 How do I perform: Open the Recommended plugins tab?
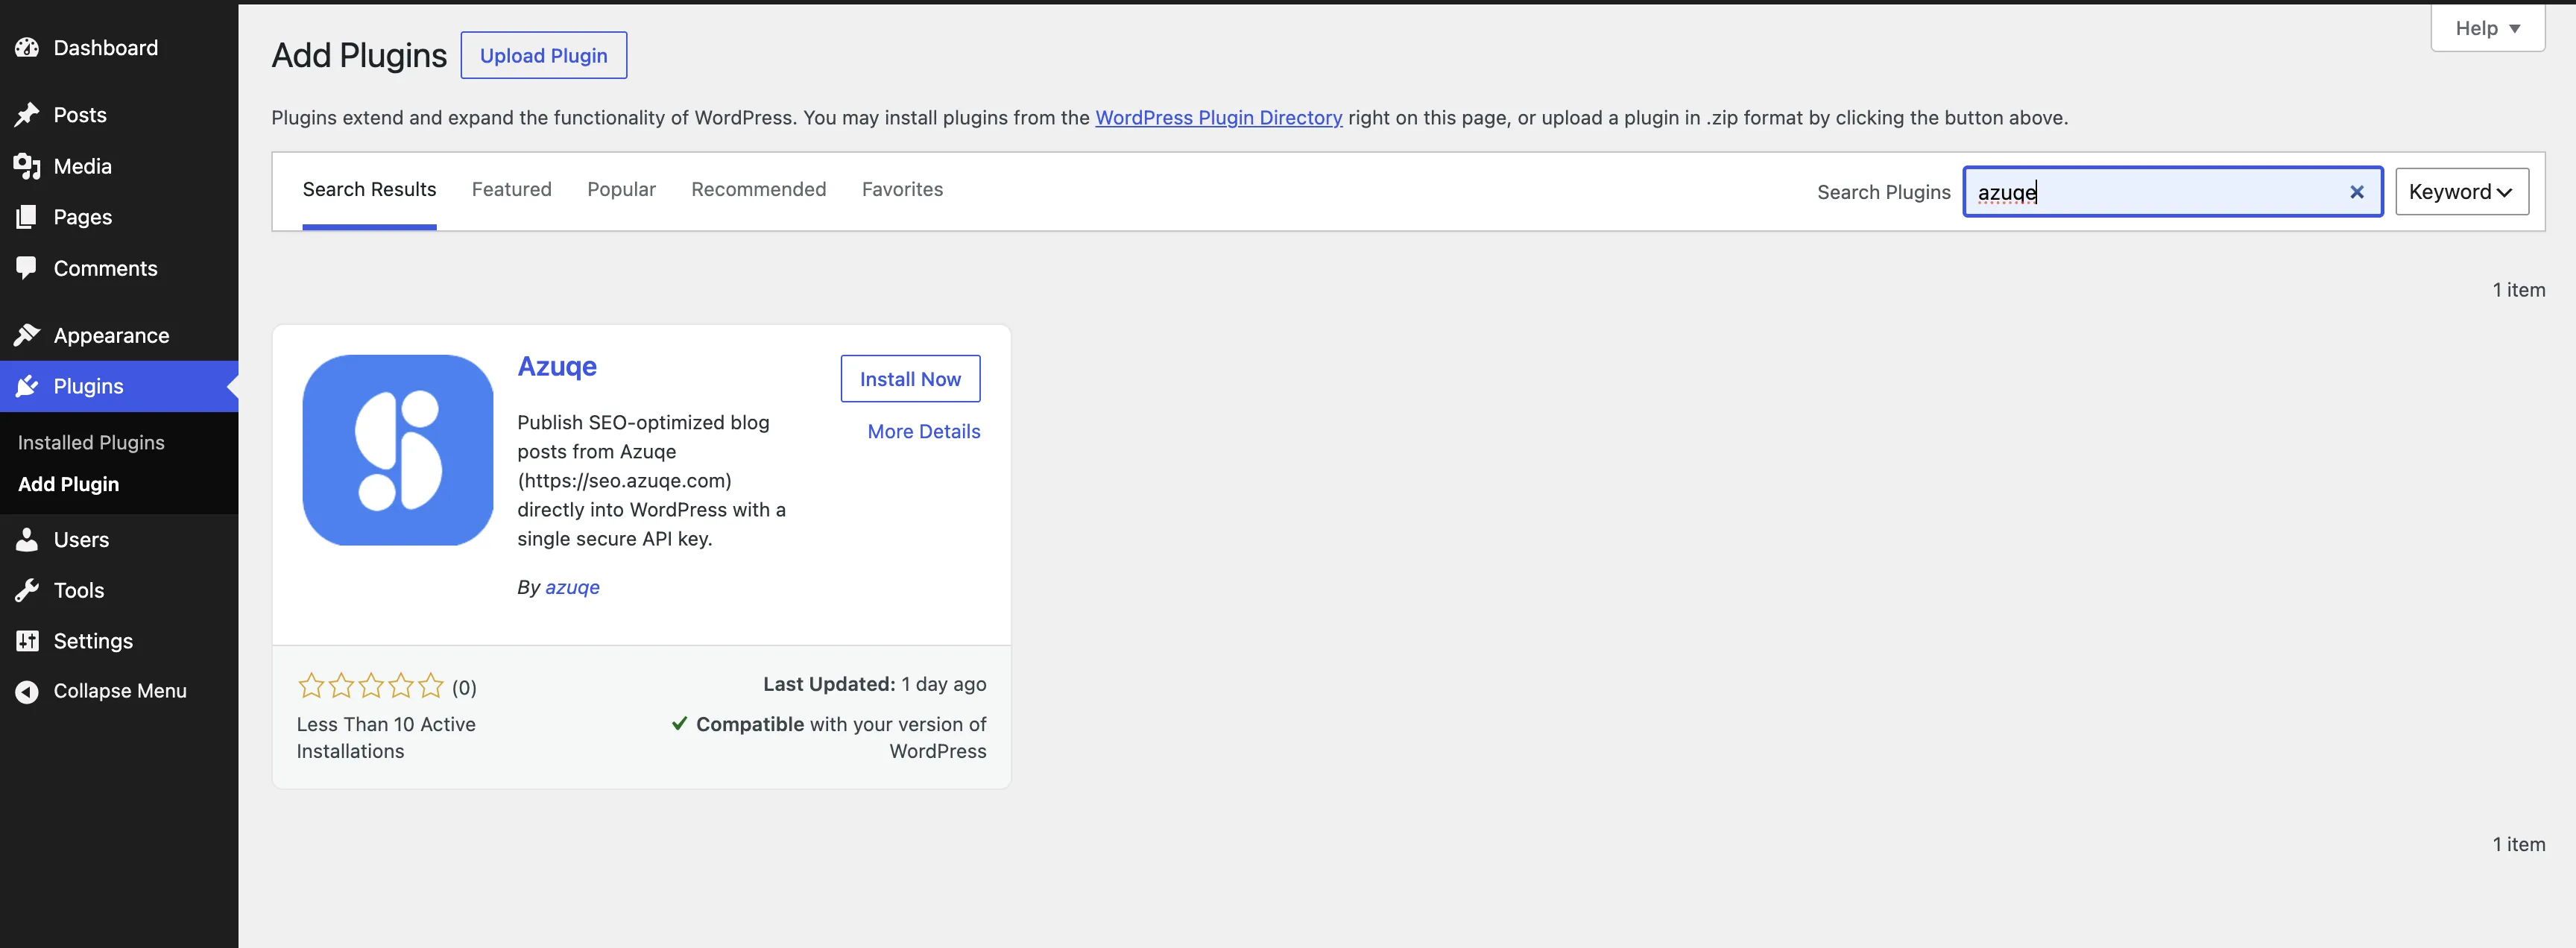[x=758, y=190]
